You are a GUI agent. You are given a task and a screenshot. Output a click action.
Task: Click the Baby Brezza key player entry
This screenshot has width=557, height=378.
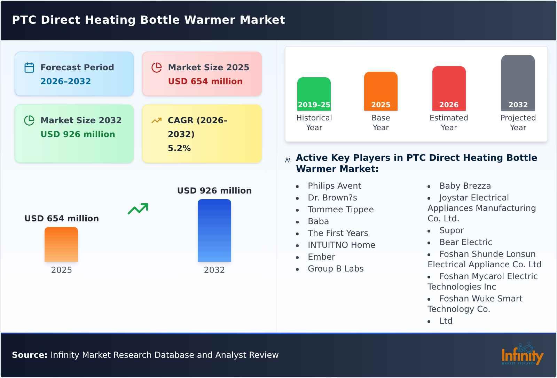[x=465, y=186]
